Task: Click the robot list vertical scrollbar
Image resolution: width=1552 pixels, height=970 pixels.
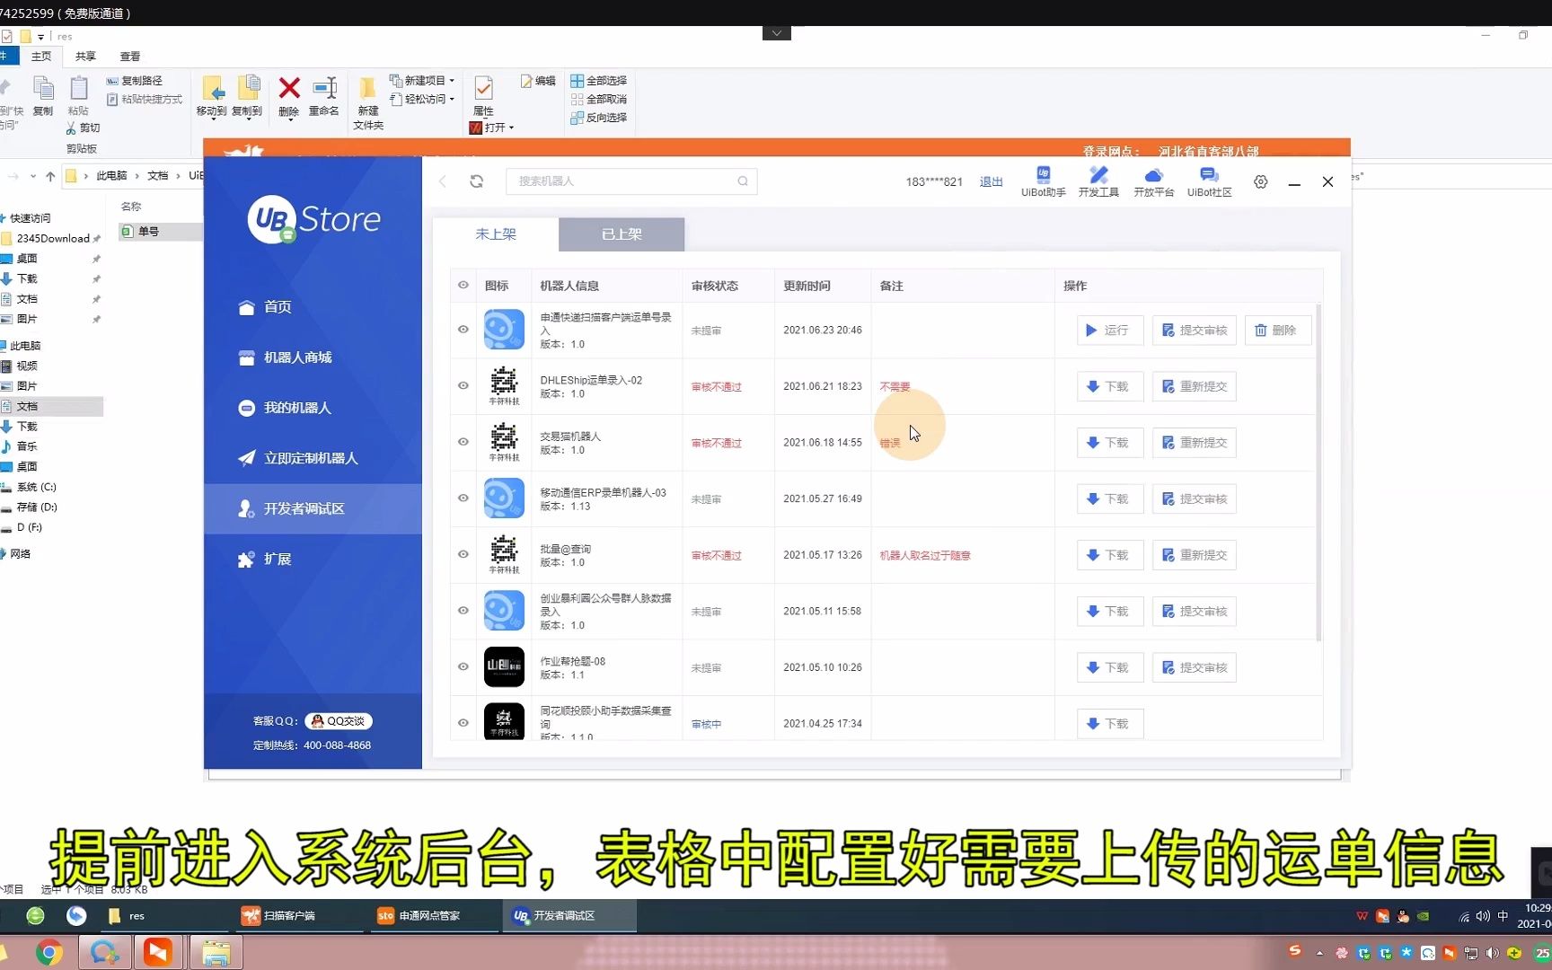Action: 1318,472
